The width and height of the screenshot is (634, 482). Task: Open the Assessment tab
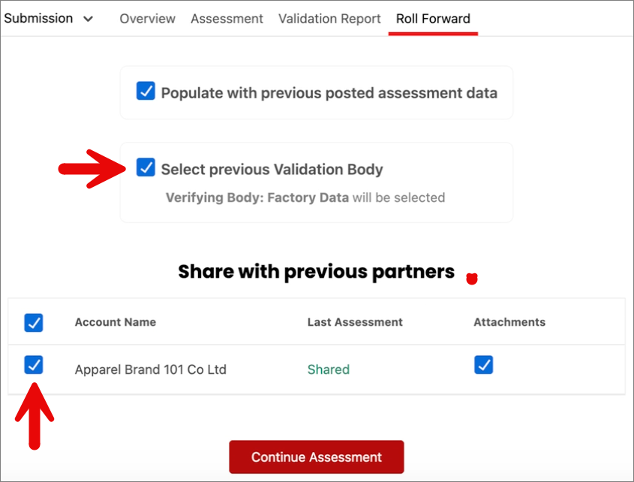227,19
